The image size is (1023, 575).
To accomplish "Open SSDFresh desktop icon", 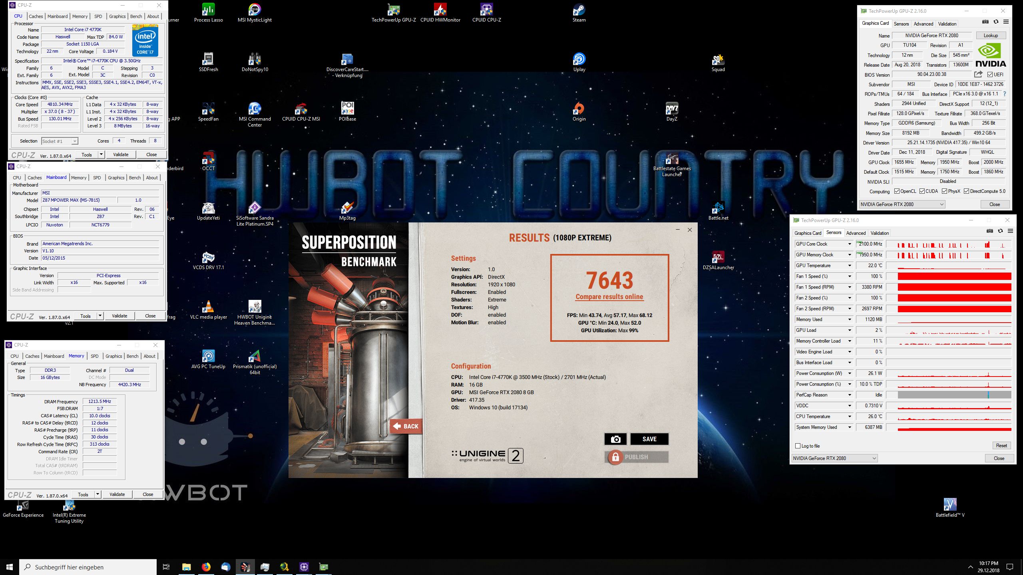I will [x=208, y=62].
